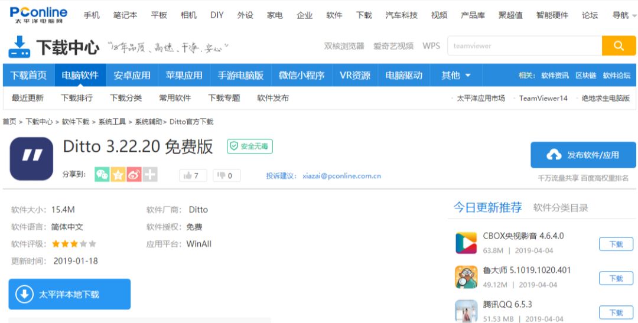Share via the yellow star icon

(118, 175)
